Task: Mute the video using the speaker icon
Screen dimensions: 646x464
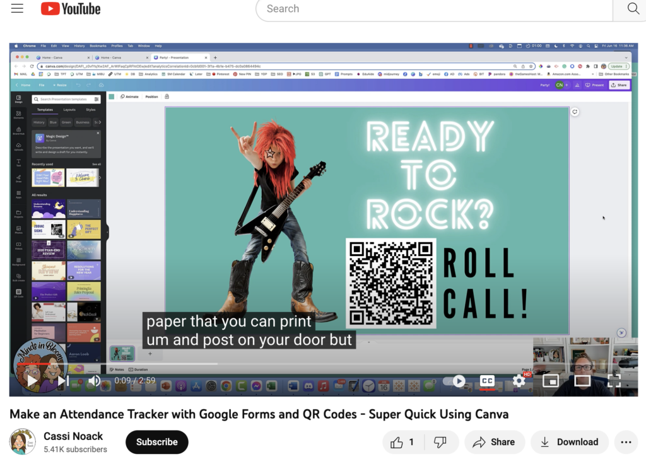Action: [94, 381]
